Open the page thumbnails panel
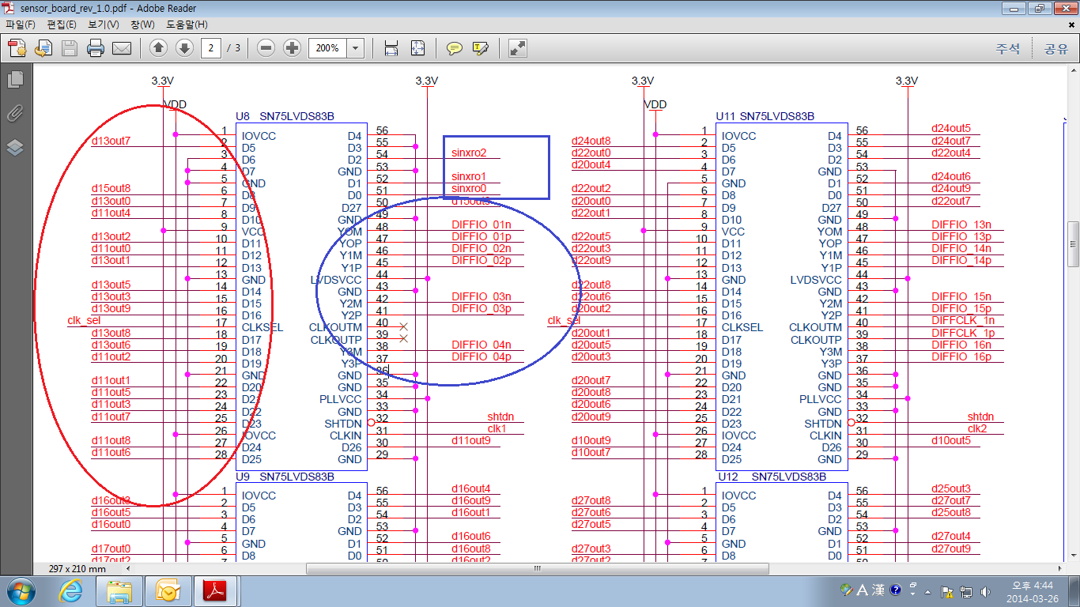 click(15, 79)
